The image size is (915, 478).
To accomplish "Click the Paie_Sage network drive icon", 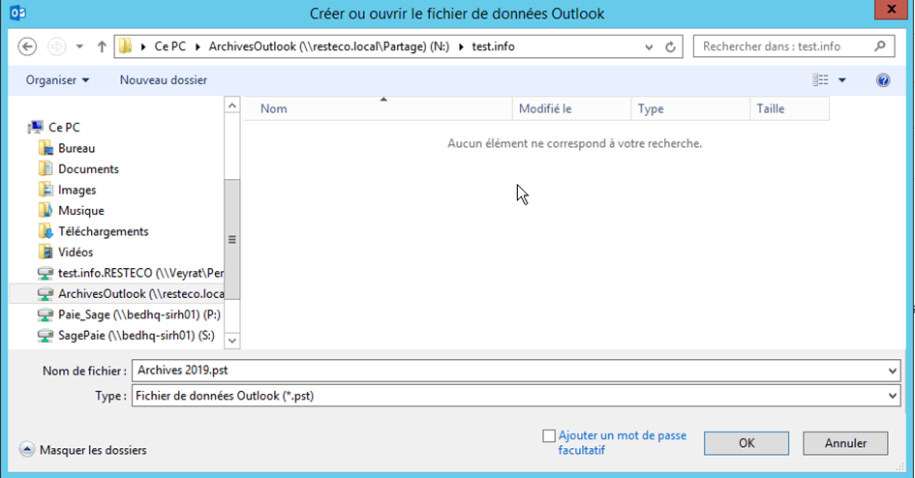I will (x=46, y=314).
